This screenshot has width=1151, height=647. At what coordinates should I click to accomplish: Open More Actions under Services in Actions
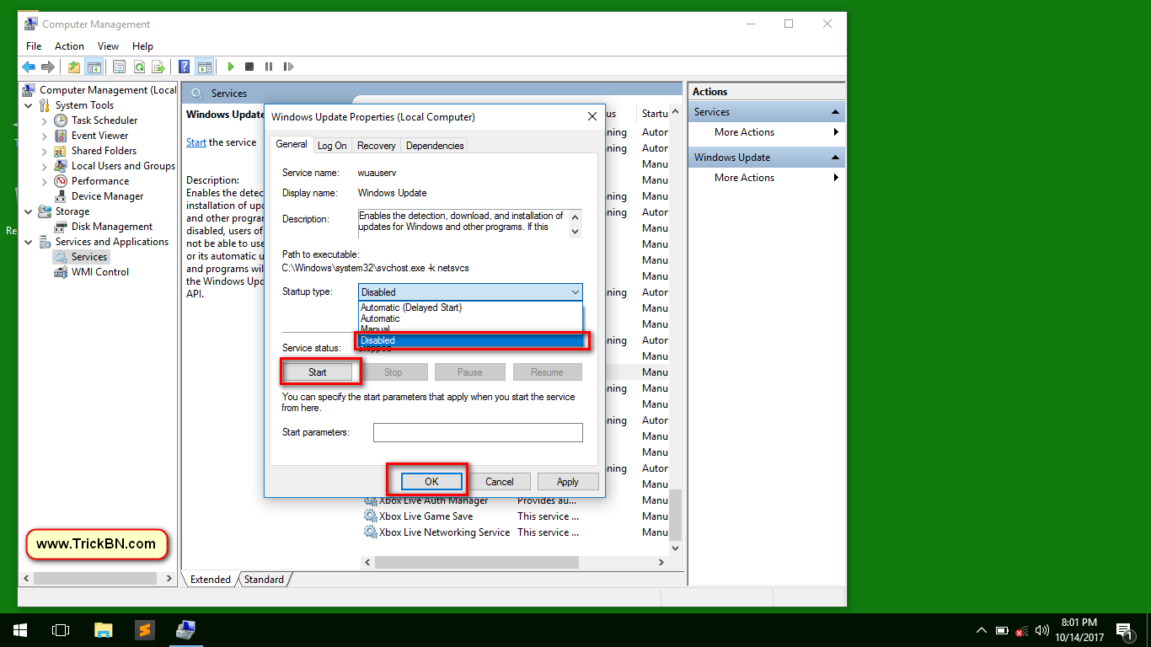pos(766,132)
